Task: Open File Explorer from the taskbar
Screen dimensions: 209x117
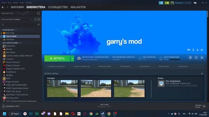Action: click(x=67, y=114)
